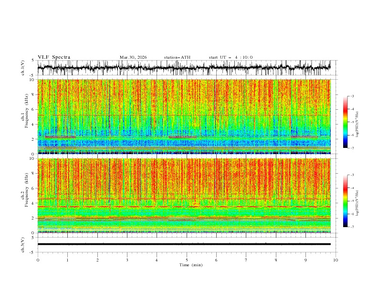Click the ch.3(V) axis label
The image size is (378, 292).
pyautogui.click(x=23, y=245)
